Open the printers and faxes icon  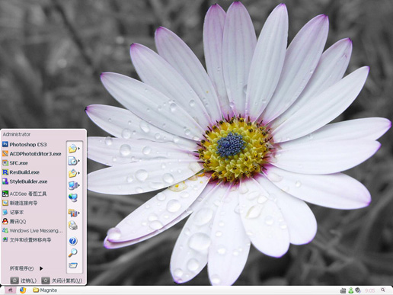click(73, 226)
